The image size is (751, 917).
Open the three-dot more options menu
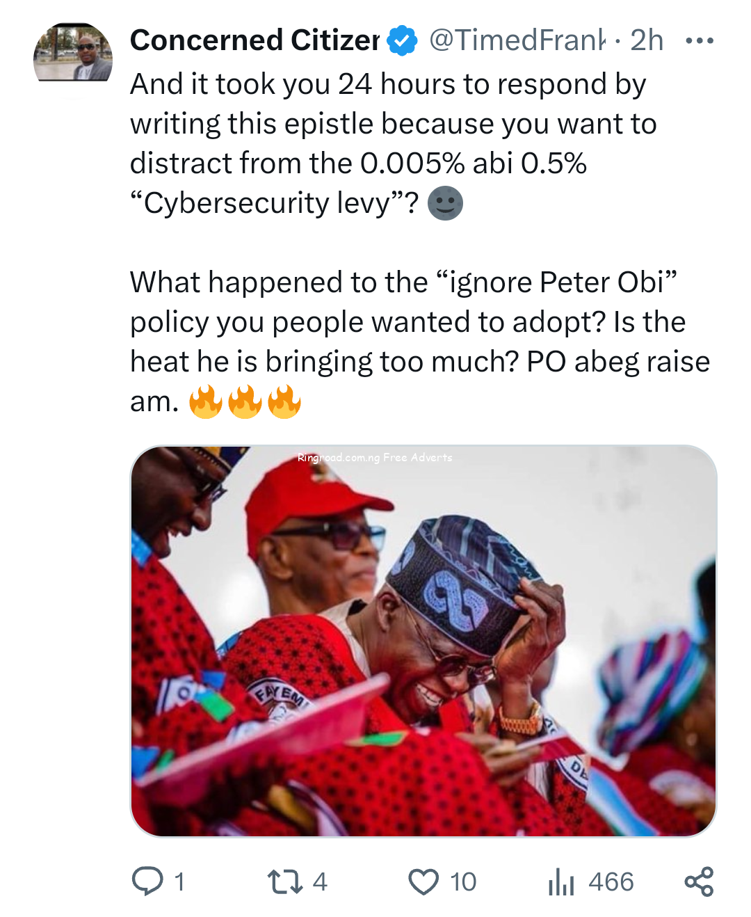click(699, 41)
